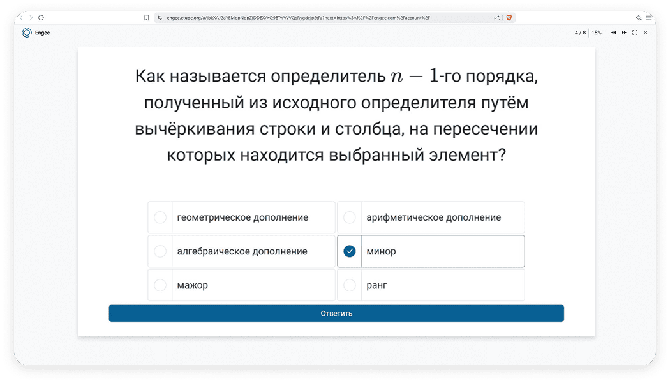Go to the previous slide with rewind icon
670x382 pixels.
pos(613,33)
